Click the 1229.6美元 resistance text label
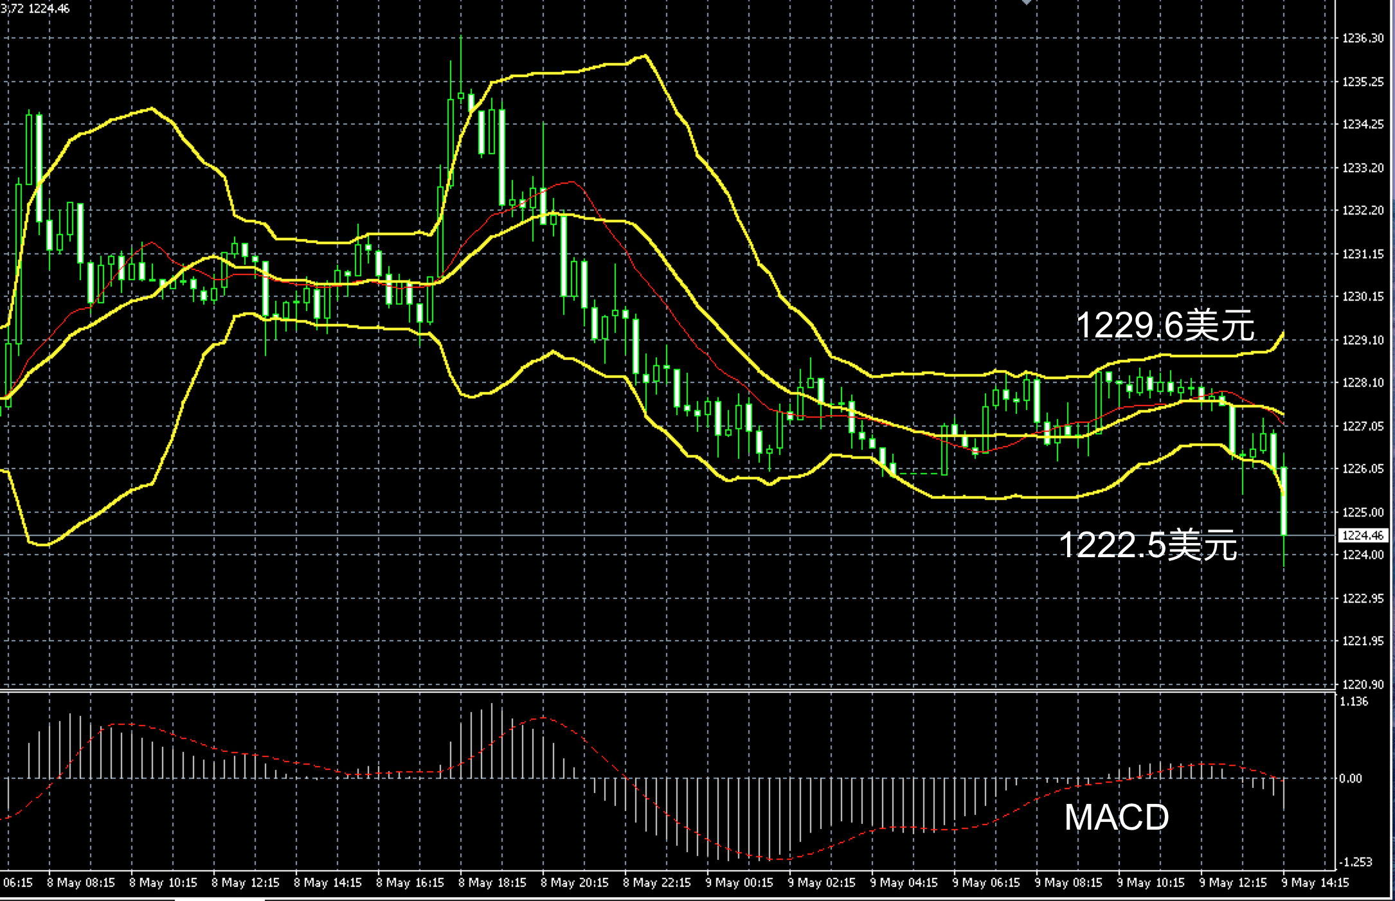The height and width of the screenshot is (901, 1395). point(1164,325)
